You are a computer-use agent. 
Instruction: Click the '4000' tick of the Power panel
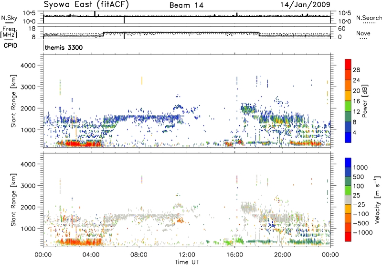click(x=28, y=66)
